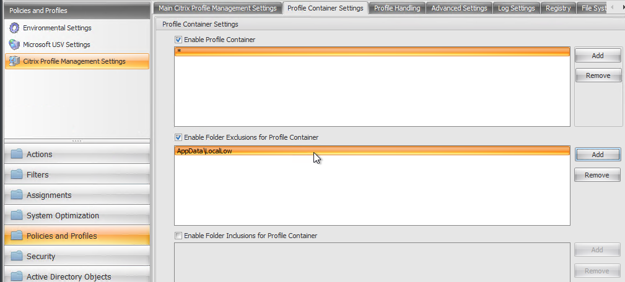Open the System Optimization navigation pane
The image size is (625, 282).
pyautogui.click(x=77, y=216)
